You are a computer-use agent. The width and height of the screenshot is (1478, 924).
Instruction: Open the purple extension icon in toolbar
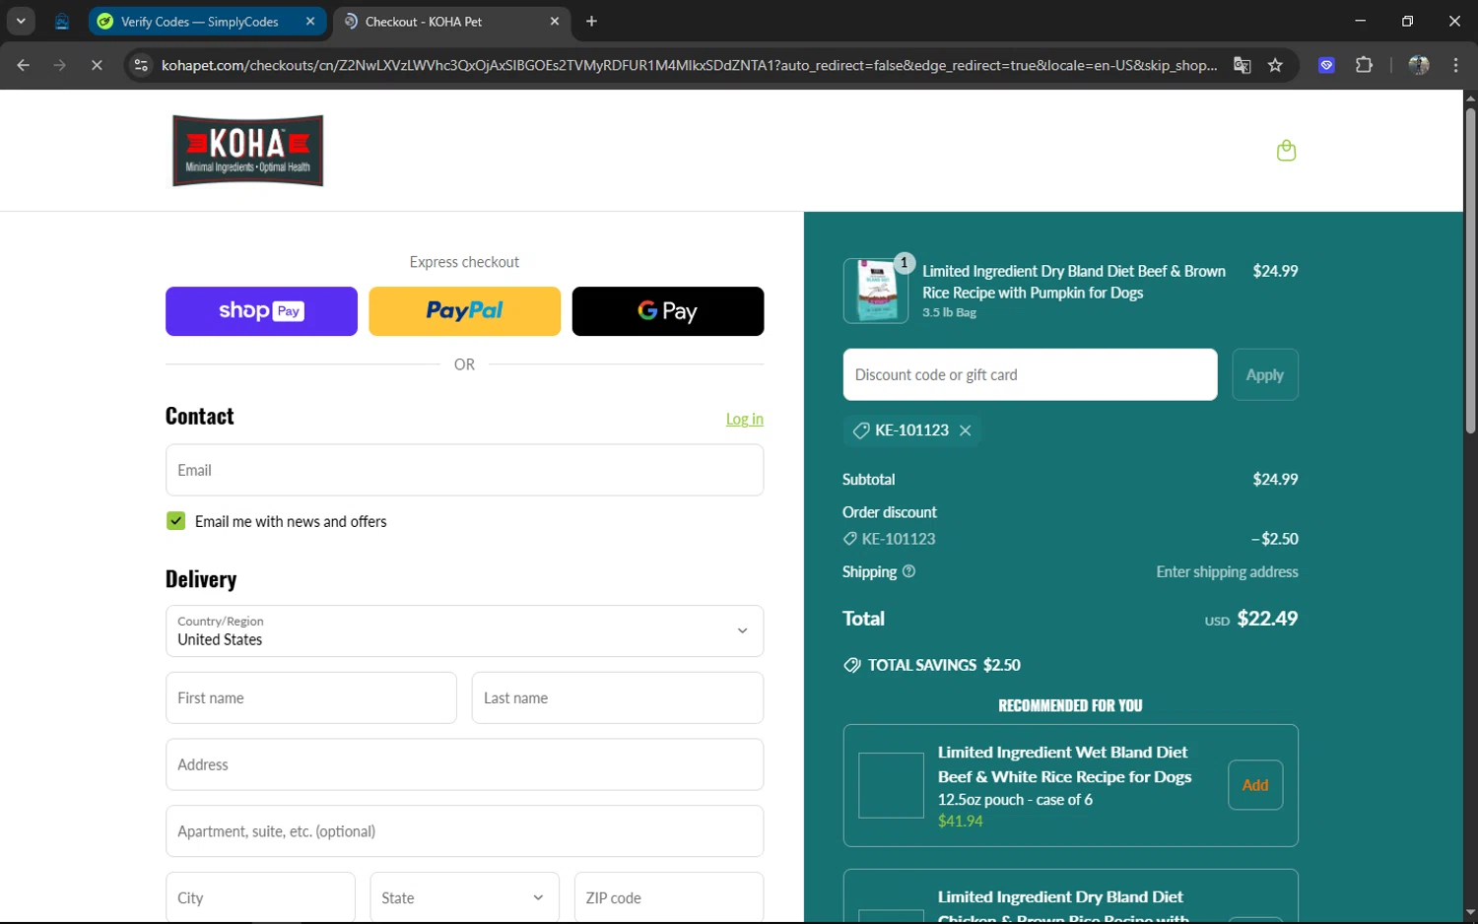pyautogui.click(x=1326, y=65)
